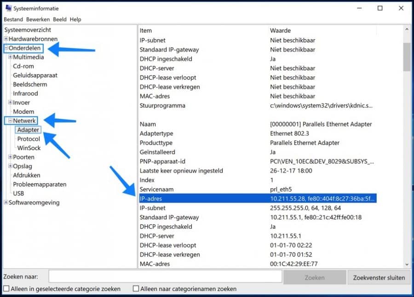The height and width of the screenshot is (297, 414).
Task: Click the scroll down arrow in details pane
Action: (x=407, y=264)
